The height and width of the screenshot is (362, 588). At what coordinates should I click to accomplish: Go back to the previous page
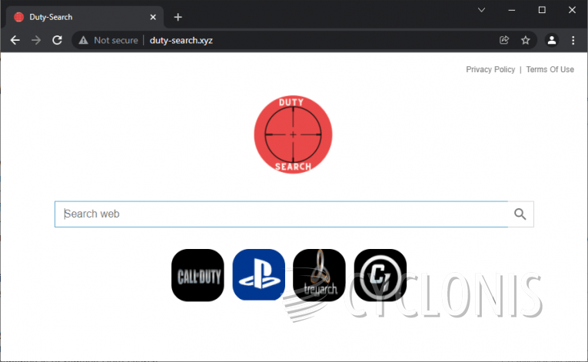point(15,40)
